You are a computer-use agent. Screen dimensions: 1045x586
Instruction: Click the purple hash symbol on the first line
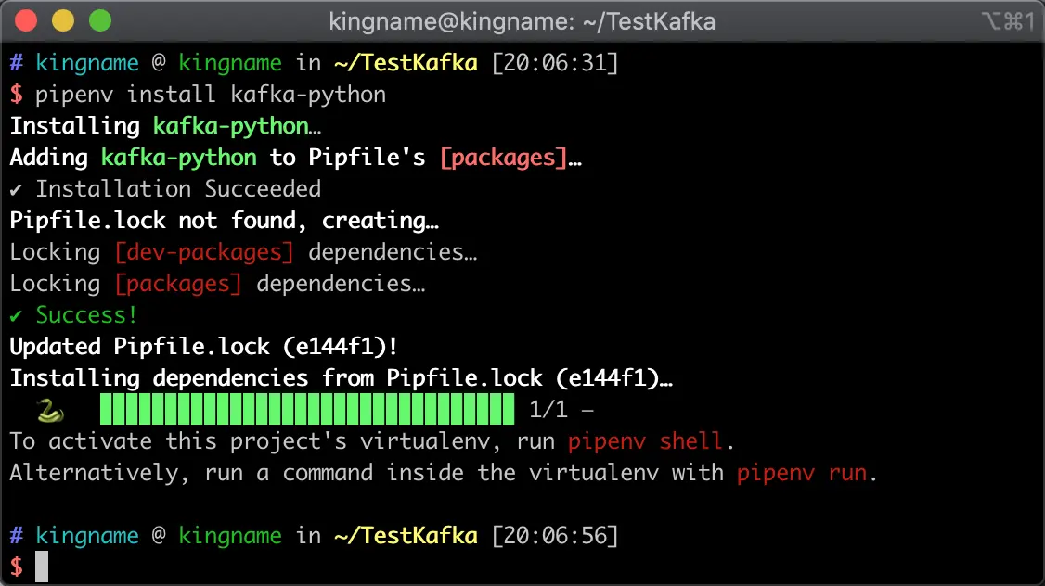click(x=17, y=63)
